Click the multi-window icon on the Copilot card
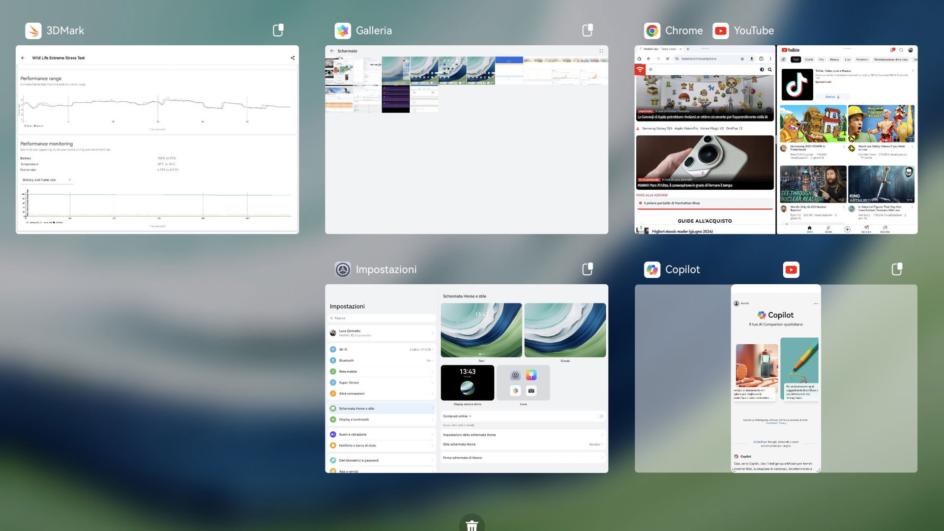Viewport: 944px width, 531px height. pyautogui.click(x=897, y=269)
